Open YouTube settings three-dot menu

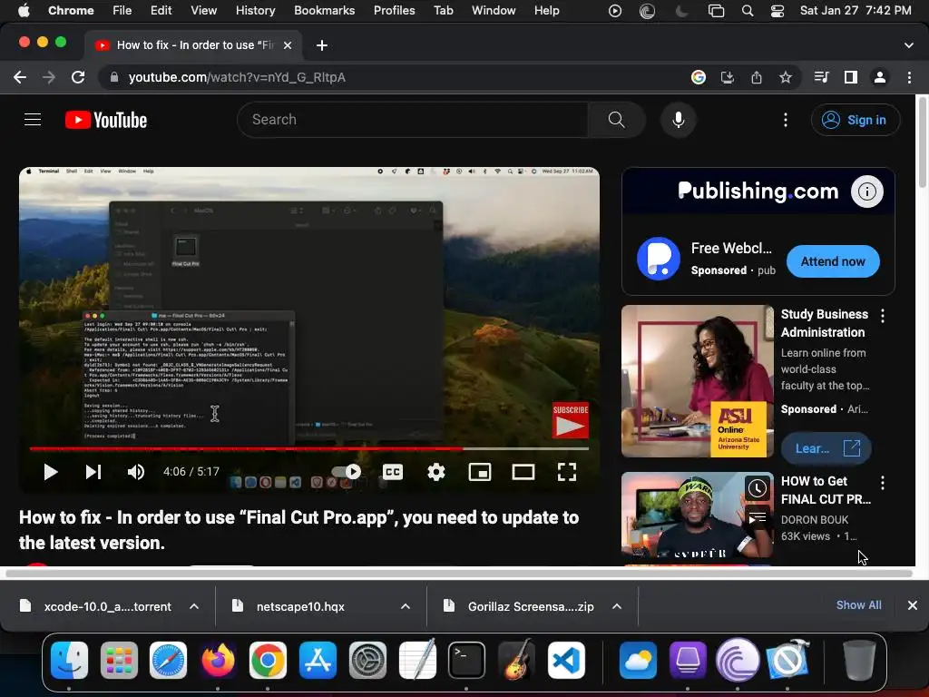point(786,120)
